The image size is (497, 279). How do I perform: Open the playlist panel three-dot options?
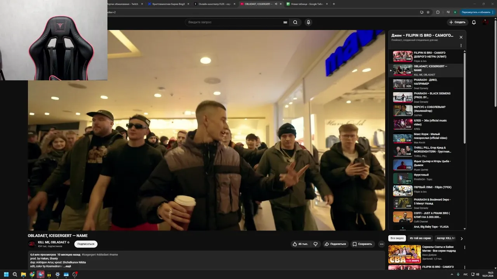[461, 46]
